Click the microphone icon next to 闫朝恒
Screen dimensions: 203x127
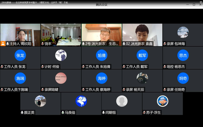(104, 112)
